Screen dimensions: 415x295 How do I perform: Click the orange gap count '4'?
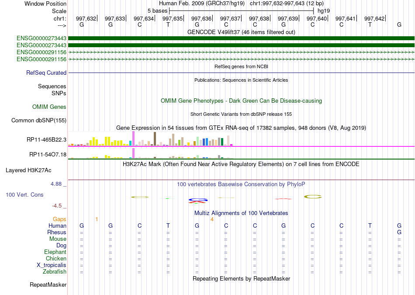(212, 219)
